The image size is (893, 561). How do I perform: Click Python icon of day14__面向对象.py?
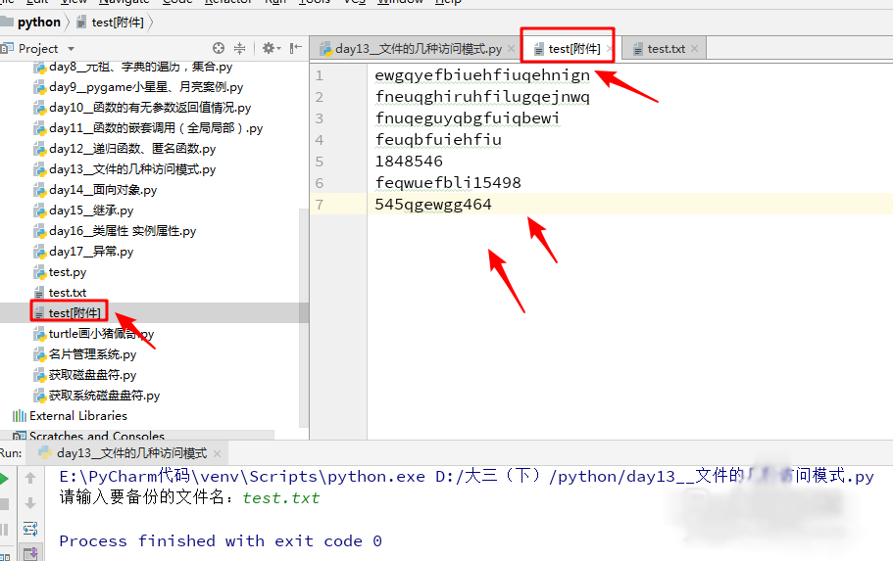tap(39, 190)
